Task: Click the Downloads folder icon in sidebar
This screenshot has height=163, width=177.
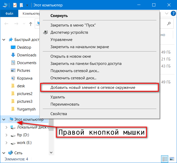Action: click(13, 55)
